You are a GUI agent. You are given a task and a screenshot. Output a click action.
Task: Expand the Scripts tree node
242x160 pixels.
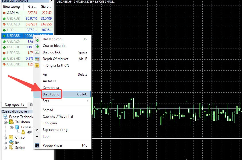tap(5, 148)
